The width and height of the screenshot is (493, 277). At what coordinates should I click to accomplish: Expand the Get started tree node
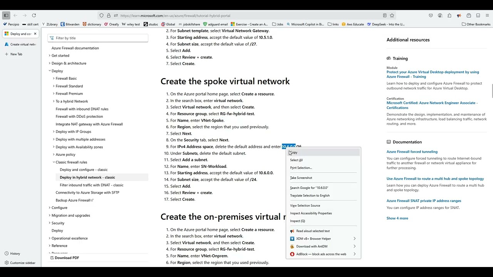(x=49, y=55)
